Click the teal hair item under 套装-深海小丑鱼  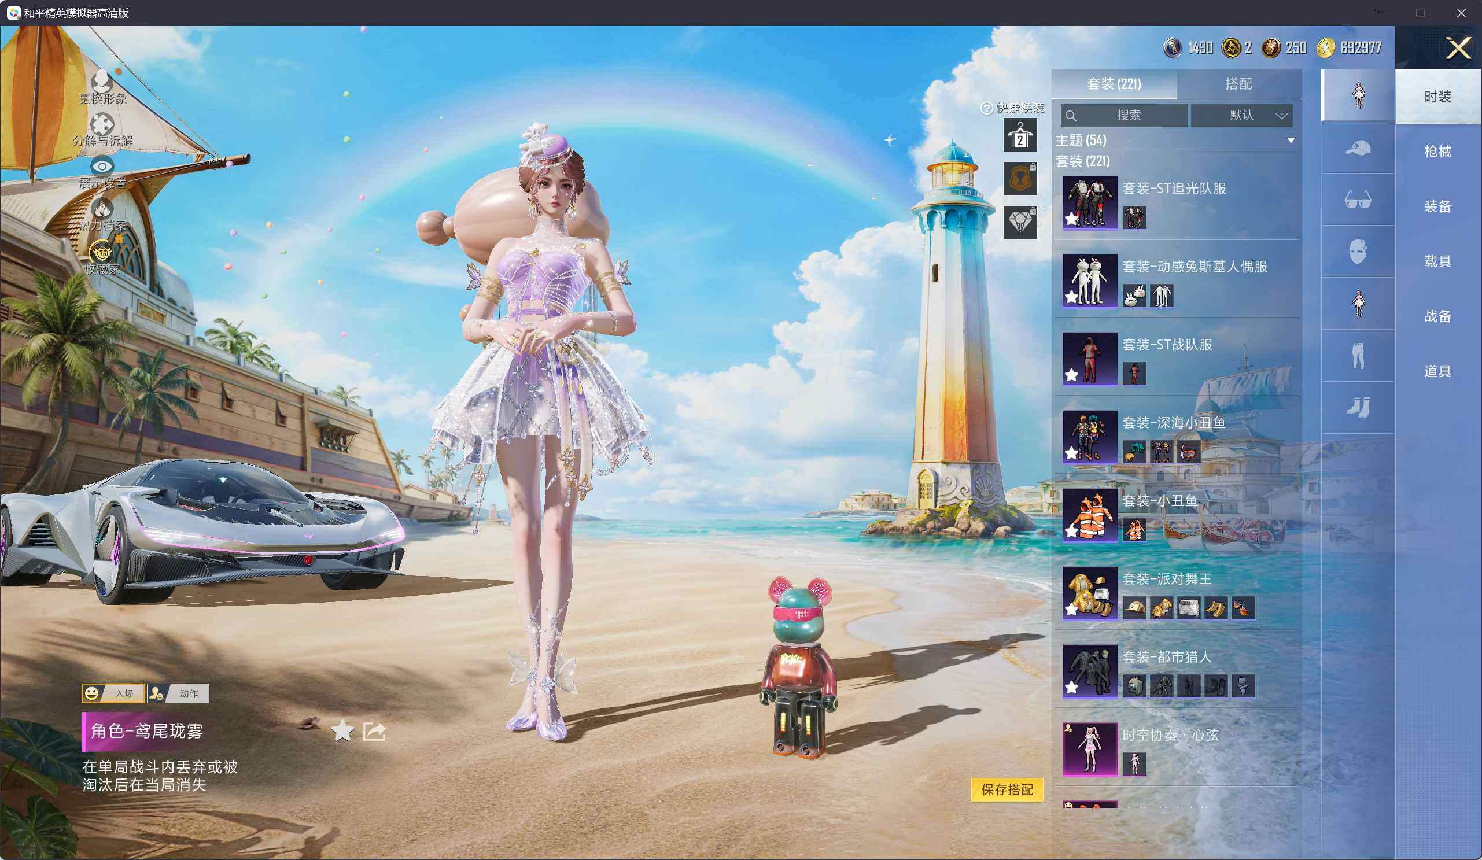pos(1134,452)
